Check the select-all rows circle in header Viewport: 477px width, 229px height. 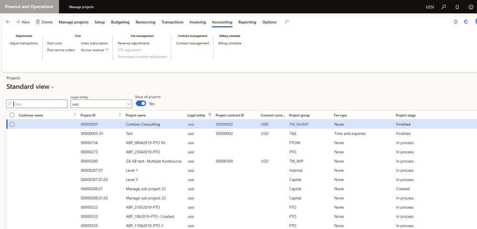coord(12,115)
